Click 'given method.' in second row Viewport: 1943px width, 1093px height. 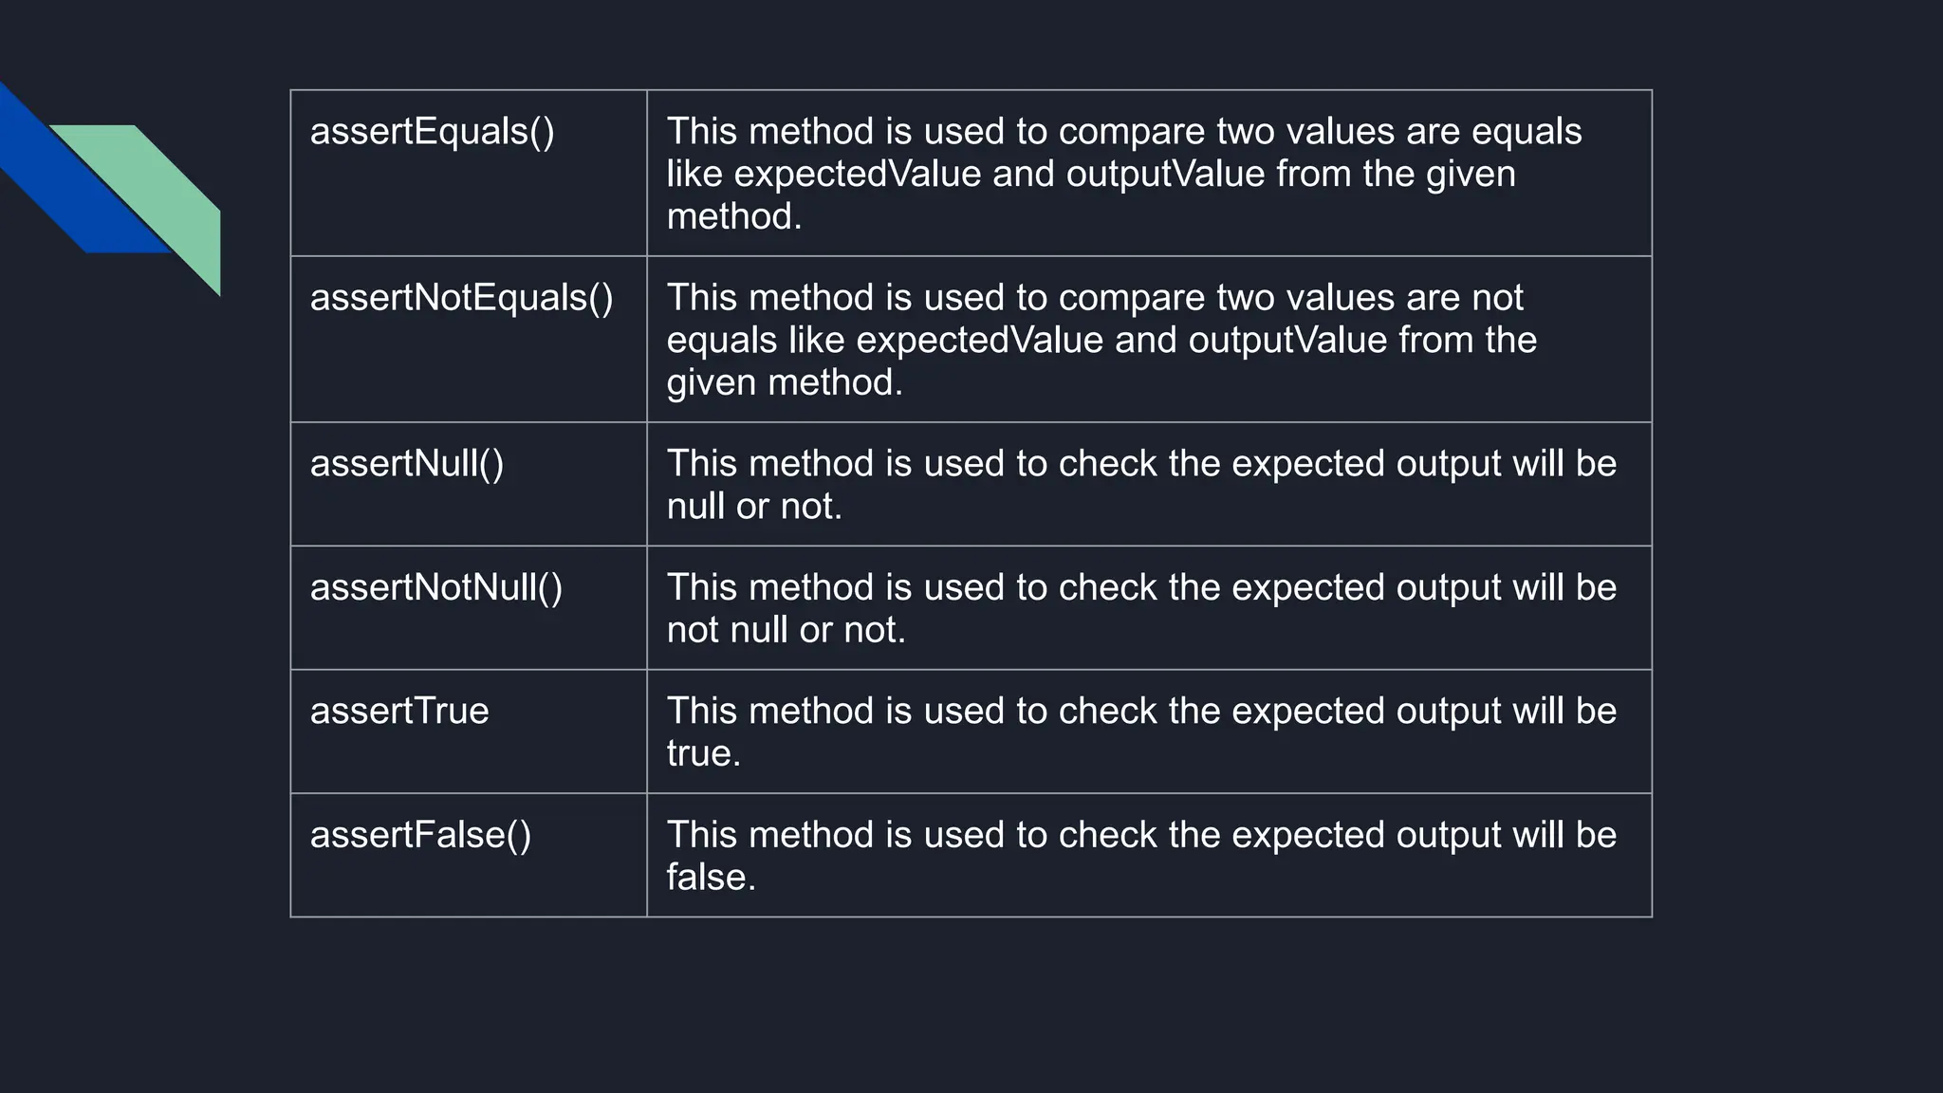coord(785,382)
